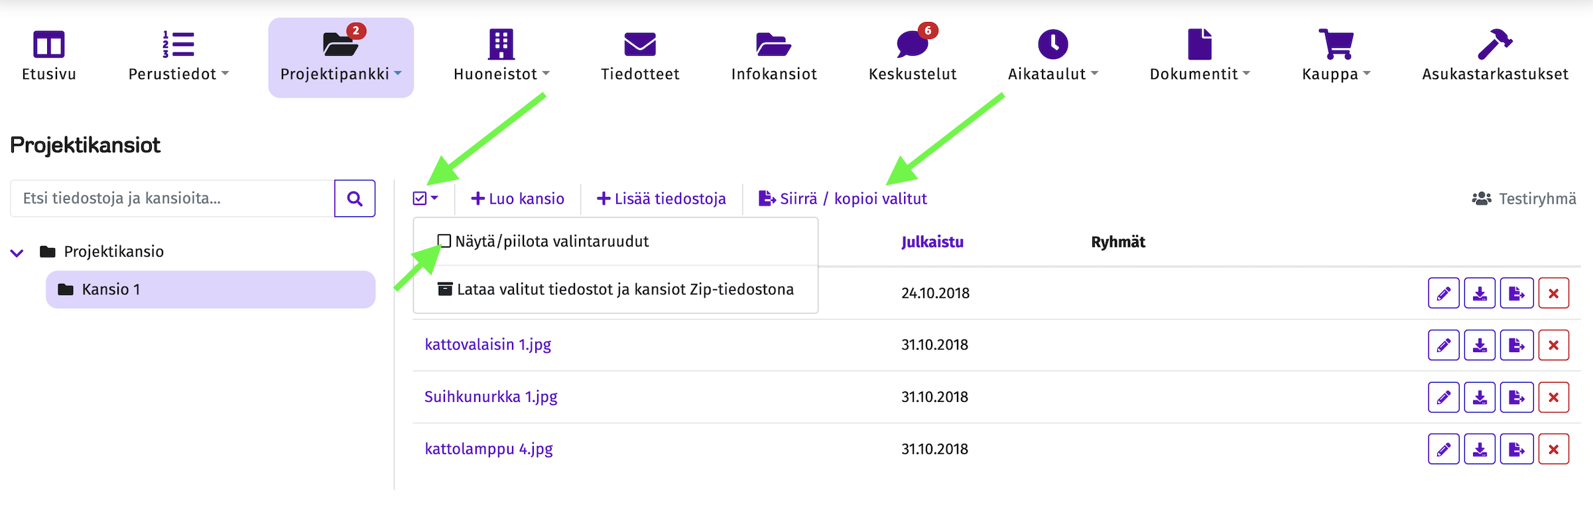Open Tiedotteet envelope icon
The image size is (1593, 528).
639,45
